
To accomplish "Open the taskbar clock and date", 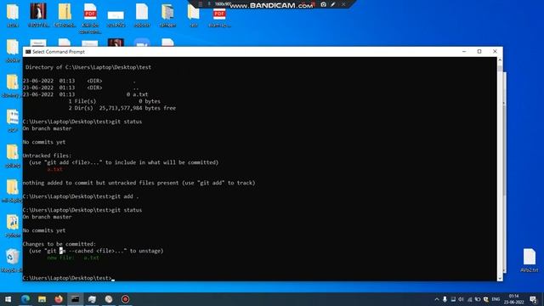I will [513, 299].
